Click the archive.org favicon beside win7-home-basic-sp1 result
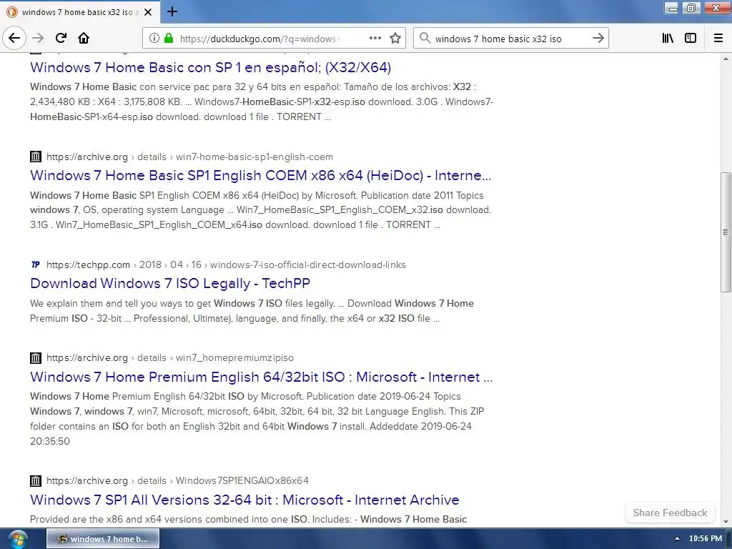 pyautogui.click(x=36, y=157)
